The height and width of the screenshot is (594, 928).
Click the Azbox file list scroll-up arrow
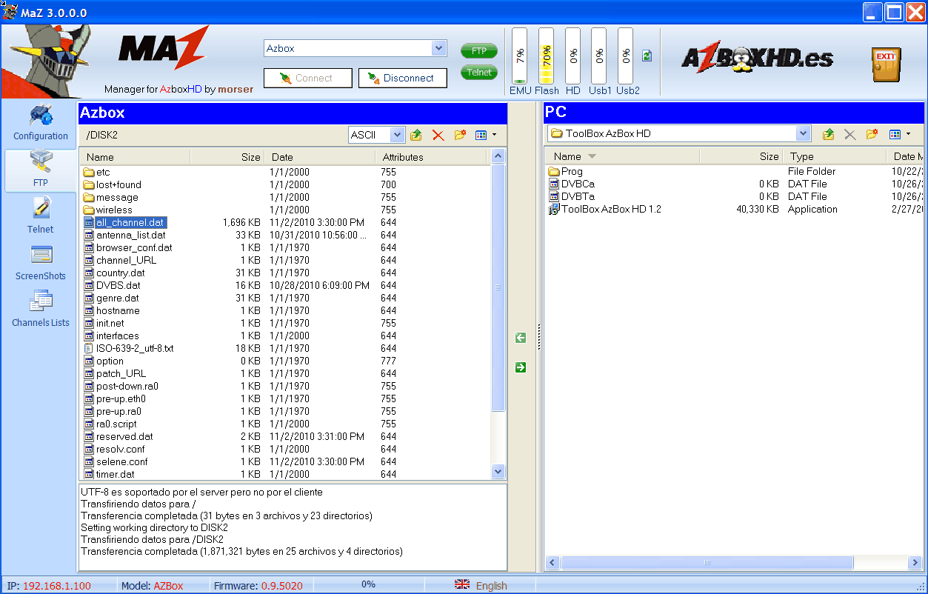point(498,156)
